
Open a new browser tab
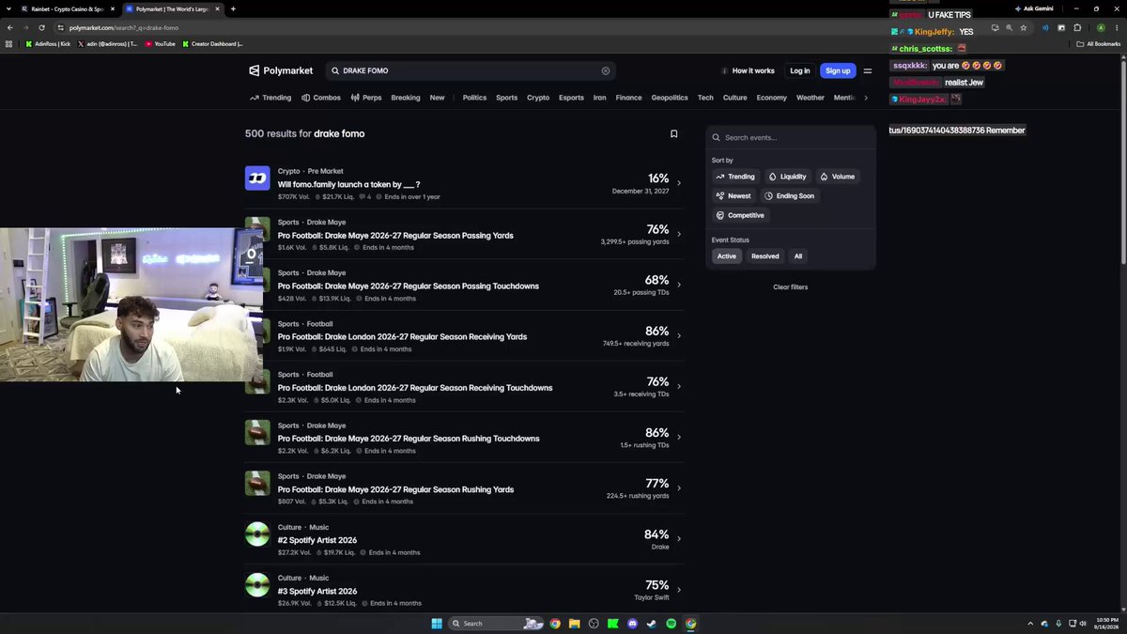pyautogui.click(x=233, y=9)
